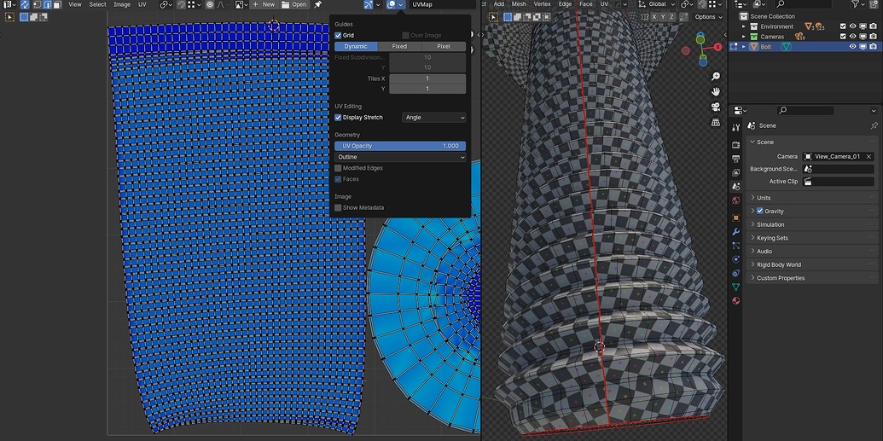Expand the Simulation panel
The image size is (883, 441).
click(812, 224)
